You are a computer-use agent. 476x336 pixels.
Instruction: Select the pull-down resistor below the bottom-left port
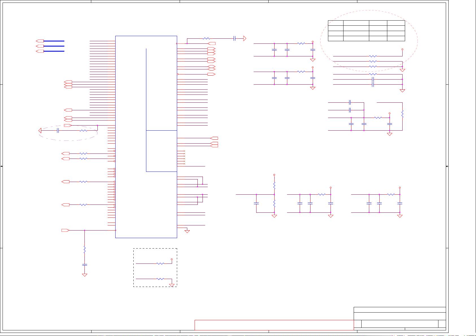pyautogui.click(x=84, y=249)
